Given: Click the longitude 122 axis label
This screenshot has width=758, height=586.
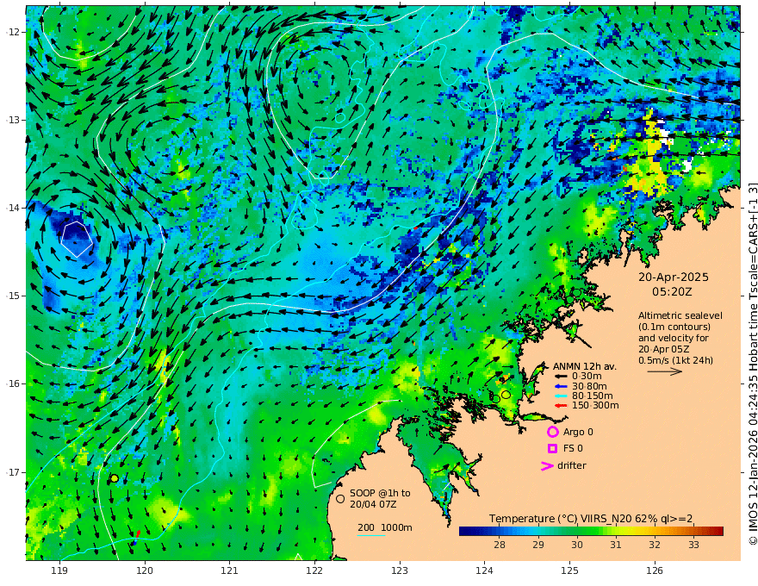Looking at the screenshot, I should 314,571.
